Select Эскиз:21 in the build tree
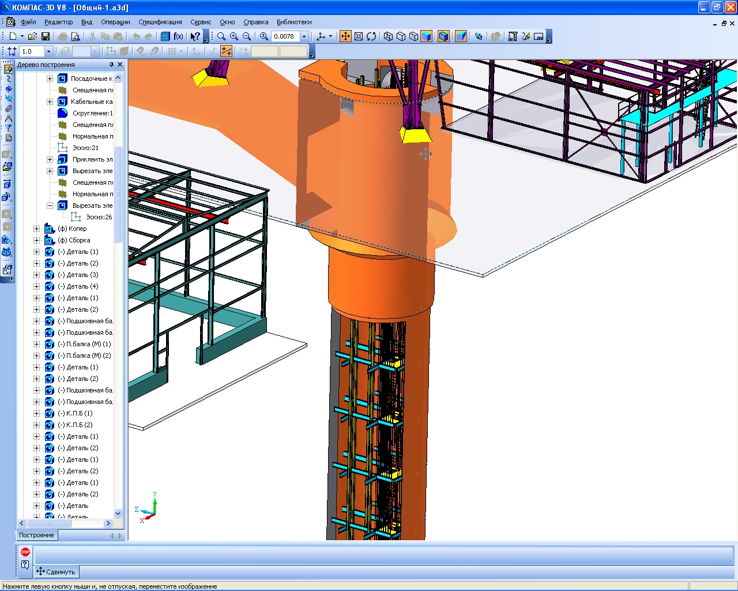738x591 pixels. pyautogui.click(x=85, y=148)
